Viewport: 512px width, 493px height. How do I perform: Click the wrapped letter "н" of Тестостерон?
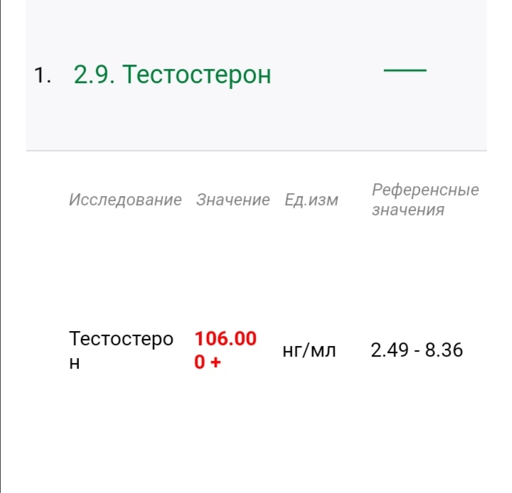pos(75,362)
